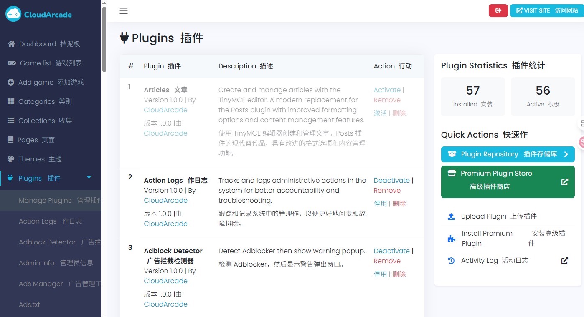The width and height of the screenshot is (584, 317).
Task: Click the Themes palette icon
Action: coord(11,159)
